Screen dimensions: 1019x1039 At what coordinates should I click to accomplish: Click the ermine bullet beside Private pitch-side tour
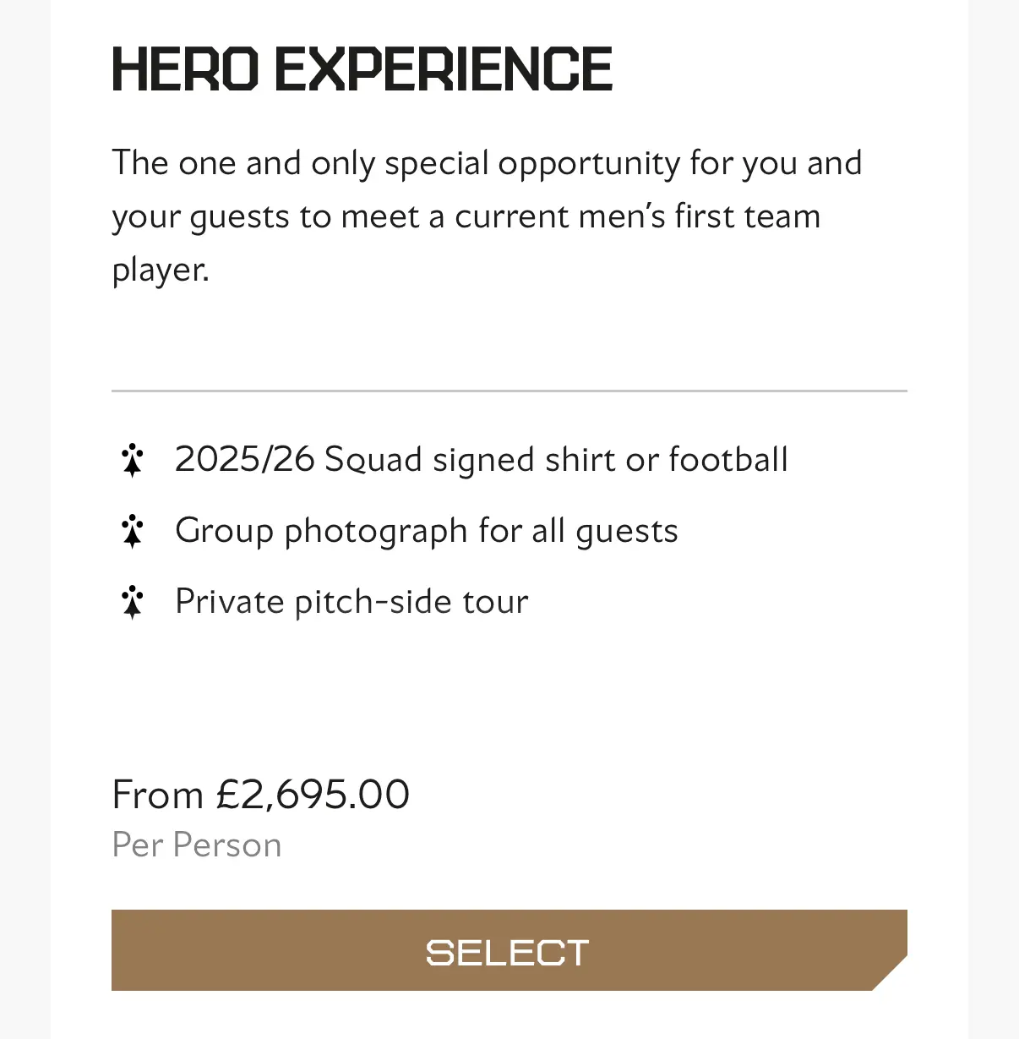pyautogui.click(x=133, y=603)
